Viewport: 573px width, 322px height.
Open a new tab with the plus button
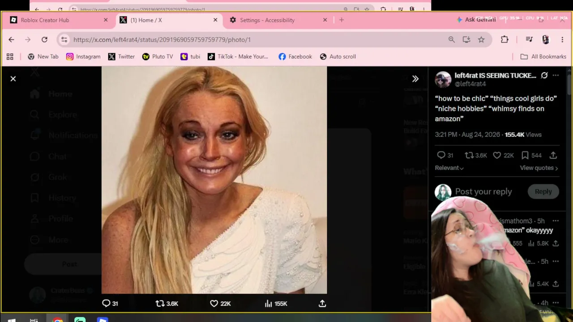342,20
